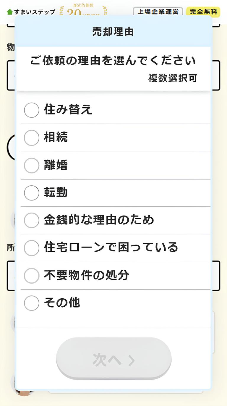Click the yellow 完全無料 badge
Image resolution: width=227 pixels, height=406 pixels.
click(203, 12)
